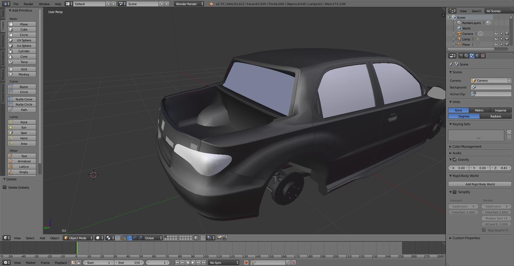Click the record auto-keyframe button
This screenshot has width=514, height=266.
click(246, 262)
